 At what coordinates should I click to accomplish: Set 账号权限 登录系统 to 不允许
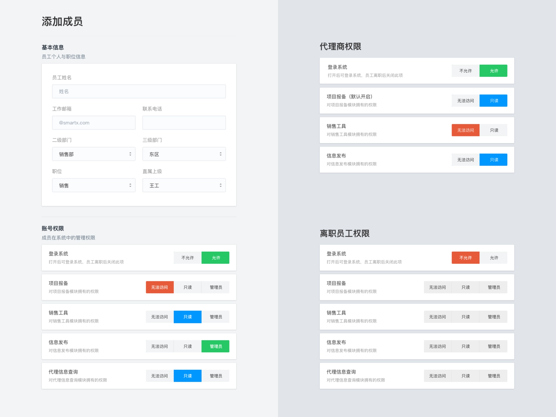pos(188,258)
